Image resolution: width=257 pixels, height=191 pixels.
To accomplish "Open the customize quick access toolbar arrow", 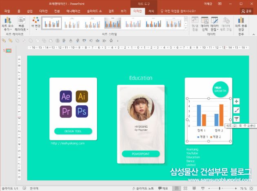I will 117,41.
